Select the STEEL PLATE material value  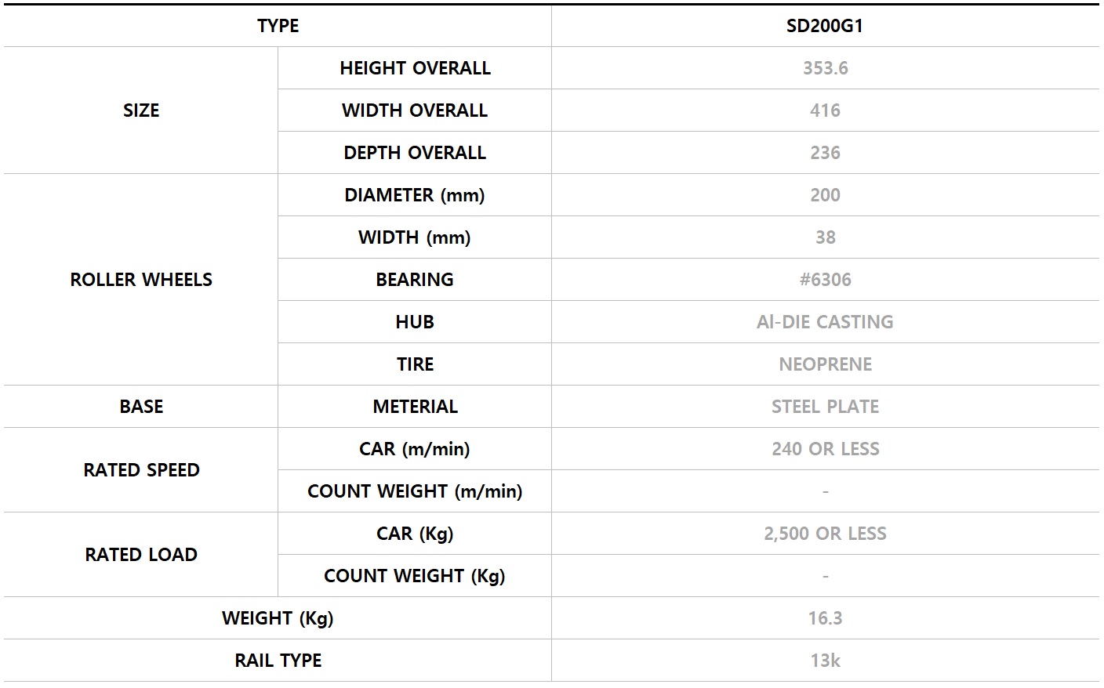825,407
